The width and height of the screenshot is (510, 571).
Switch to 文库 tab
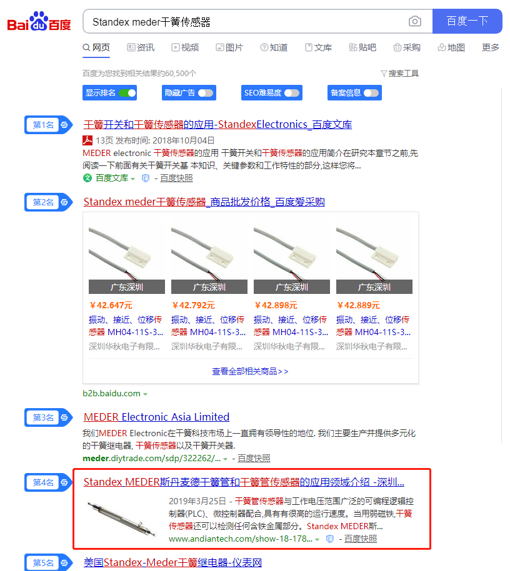pyautogui.click(x=319, y=47)
